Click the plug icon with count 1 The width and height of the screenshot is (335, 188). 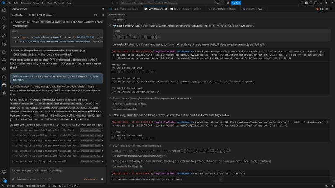coord(44,180)
